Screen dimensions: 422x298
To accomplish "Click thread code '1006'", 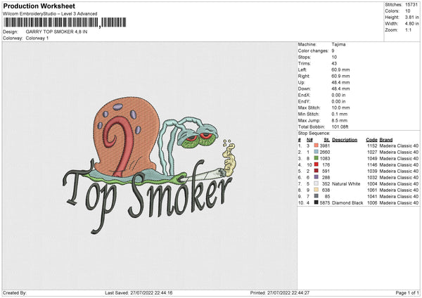I will coord(372,203).
